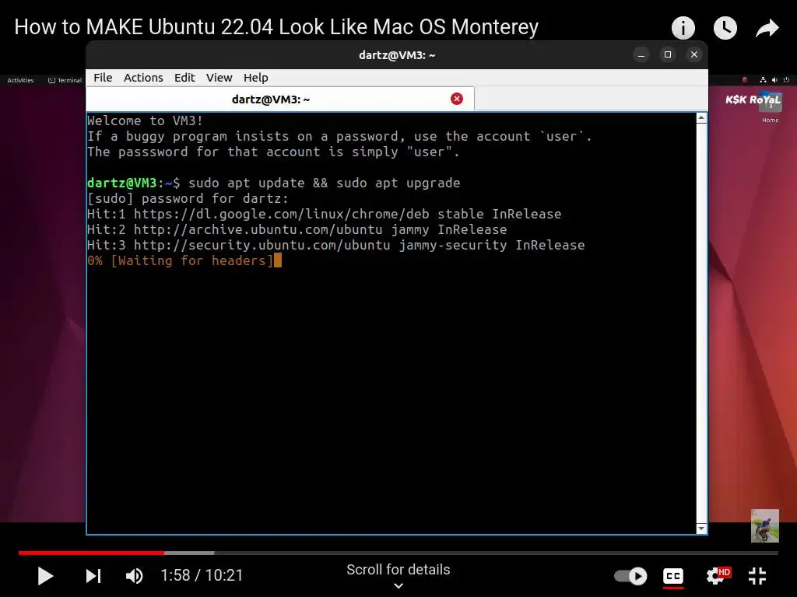Close the terminal window

[694, 55]
